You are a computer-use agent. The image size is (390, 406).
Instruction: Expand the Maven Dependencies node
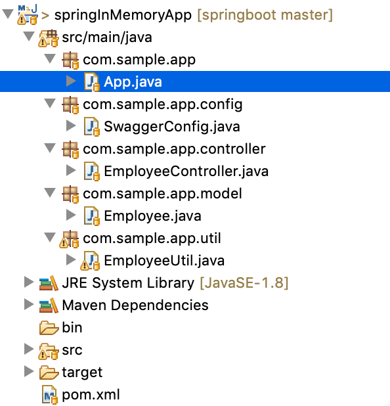tap(29, 304)
